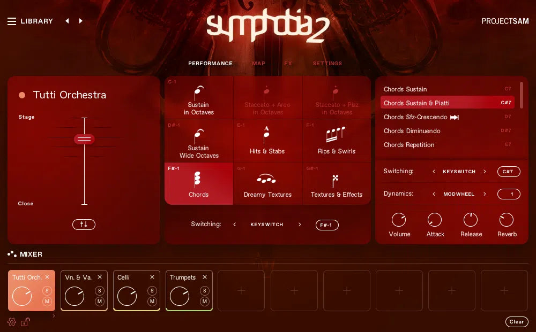
Task: Switch to the MAP tab
Action: (258, 63)
